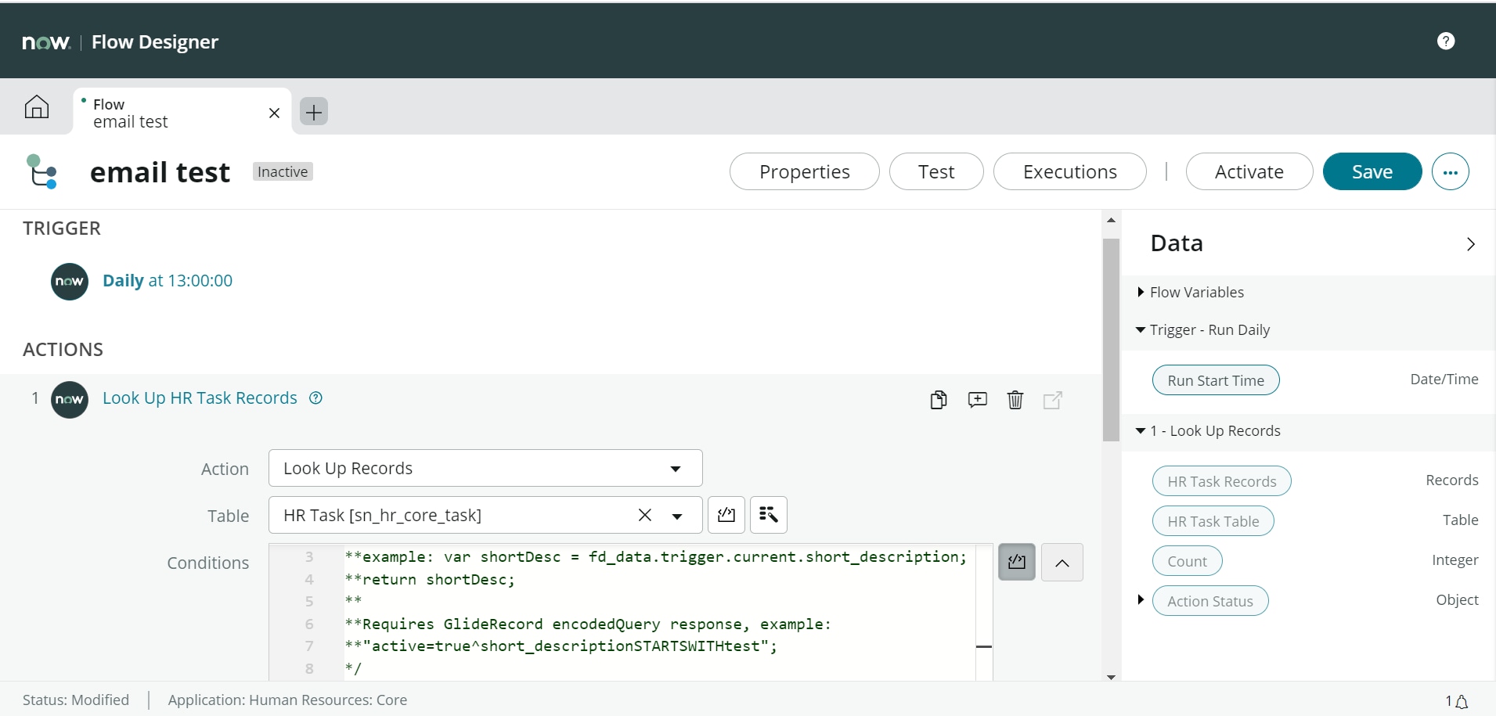
Task: Select the Count data pill
Action: (1187, 561)
